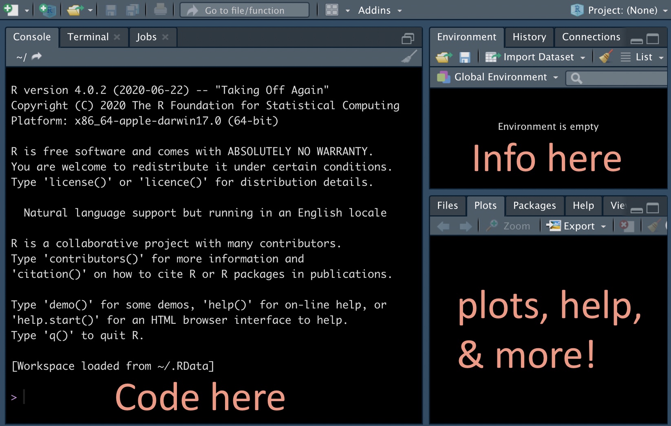Click the create new project icon
Viewport: 671px width, 426px height.
pyautogui.click(x=48, y=10)
